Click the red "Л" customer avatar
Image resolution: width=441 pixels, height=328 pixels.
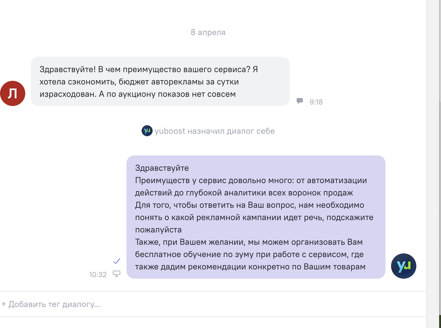pos(13,93)
